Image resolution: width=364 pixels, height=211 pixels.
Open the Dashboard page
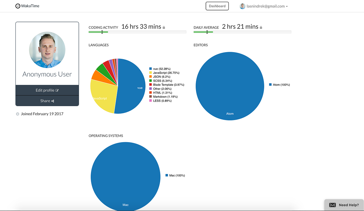pyautogui.click(x=217, y=6)
